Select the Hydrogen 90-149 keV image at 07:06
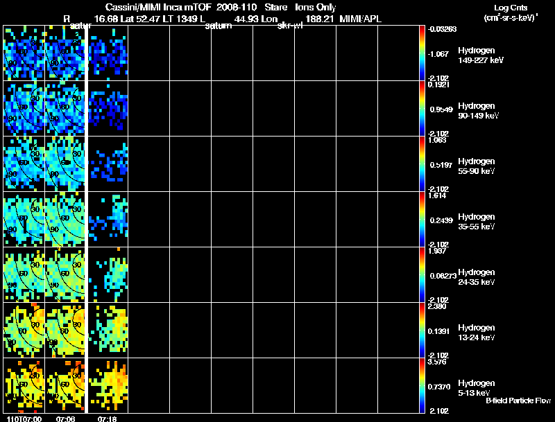 click(65, 108)
